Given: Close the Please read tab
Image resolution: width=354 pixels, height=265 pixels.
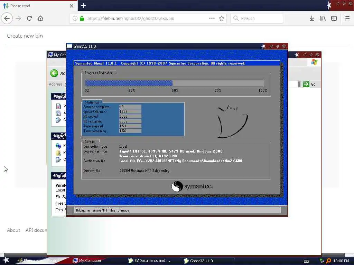Looking at the screenshot, I should pyautogui.click(x=72, y=6).
